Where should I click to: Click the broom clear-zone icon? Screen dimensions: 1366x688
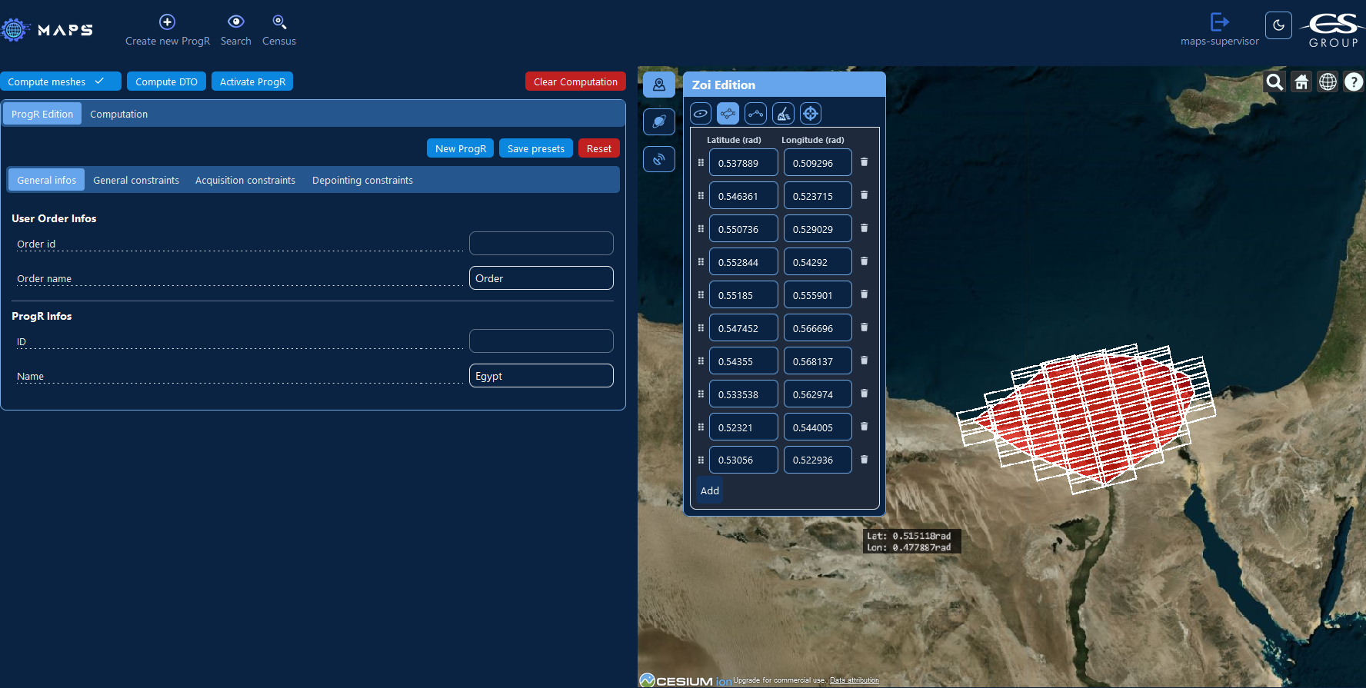tap(783, 114)
